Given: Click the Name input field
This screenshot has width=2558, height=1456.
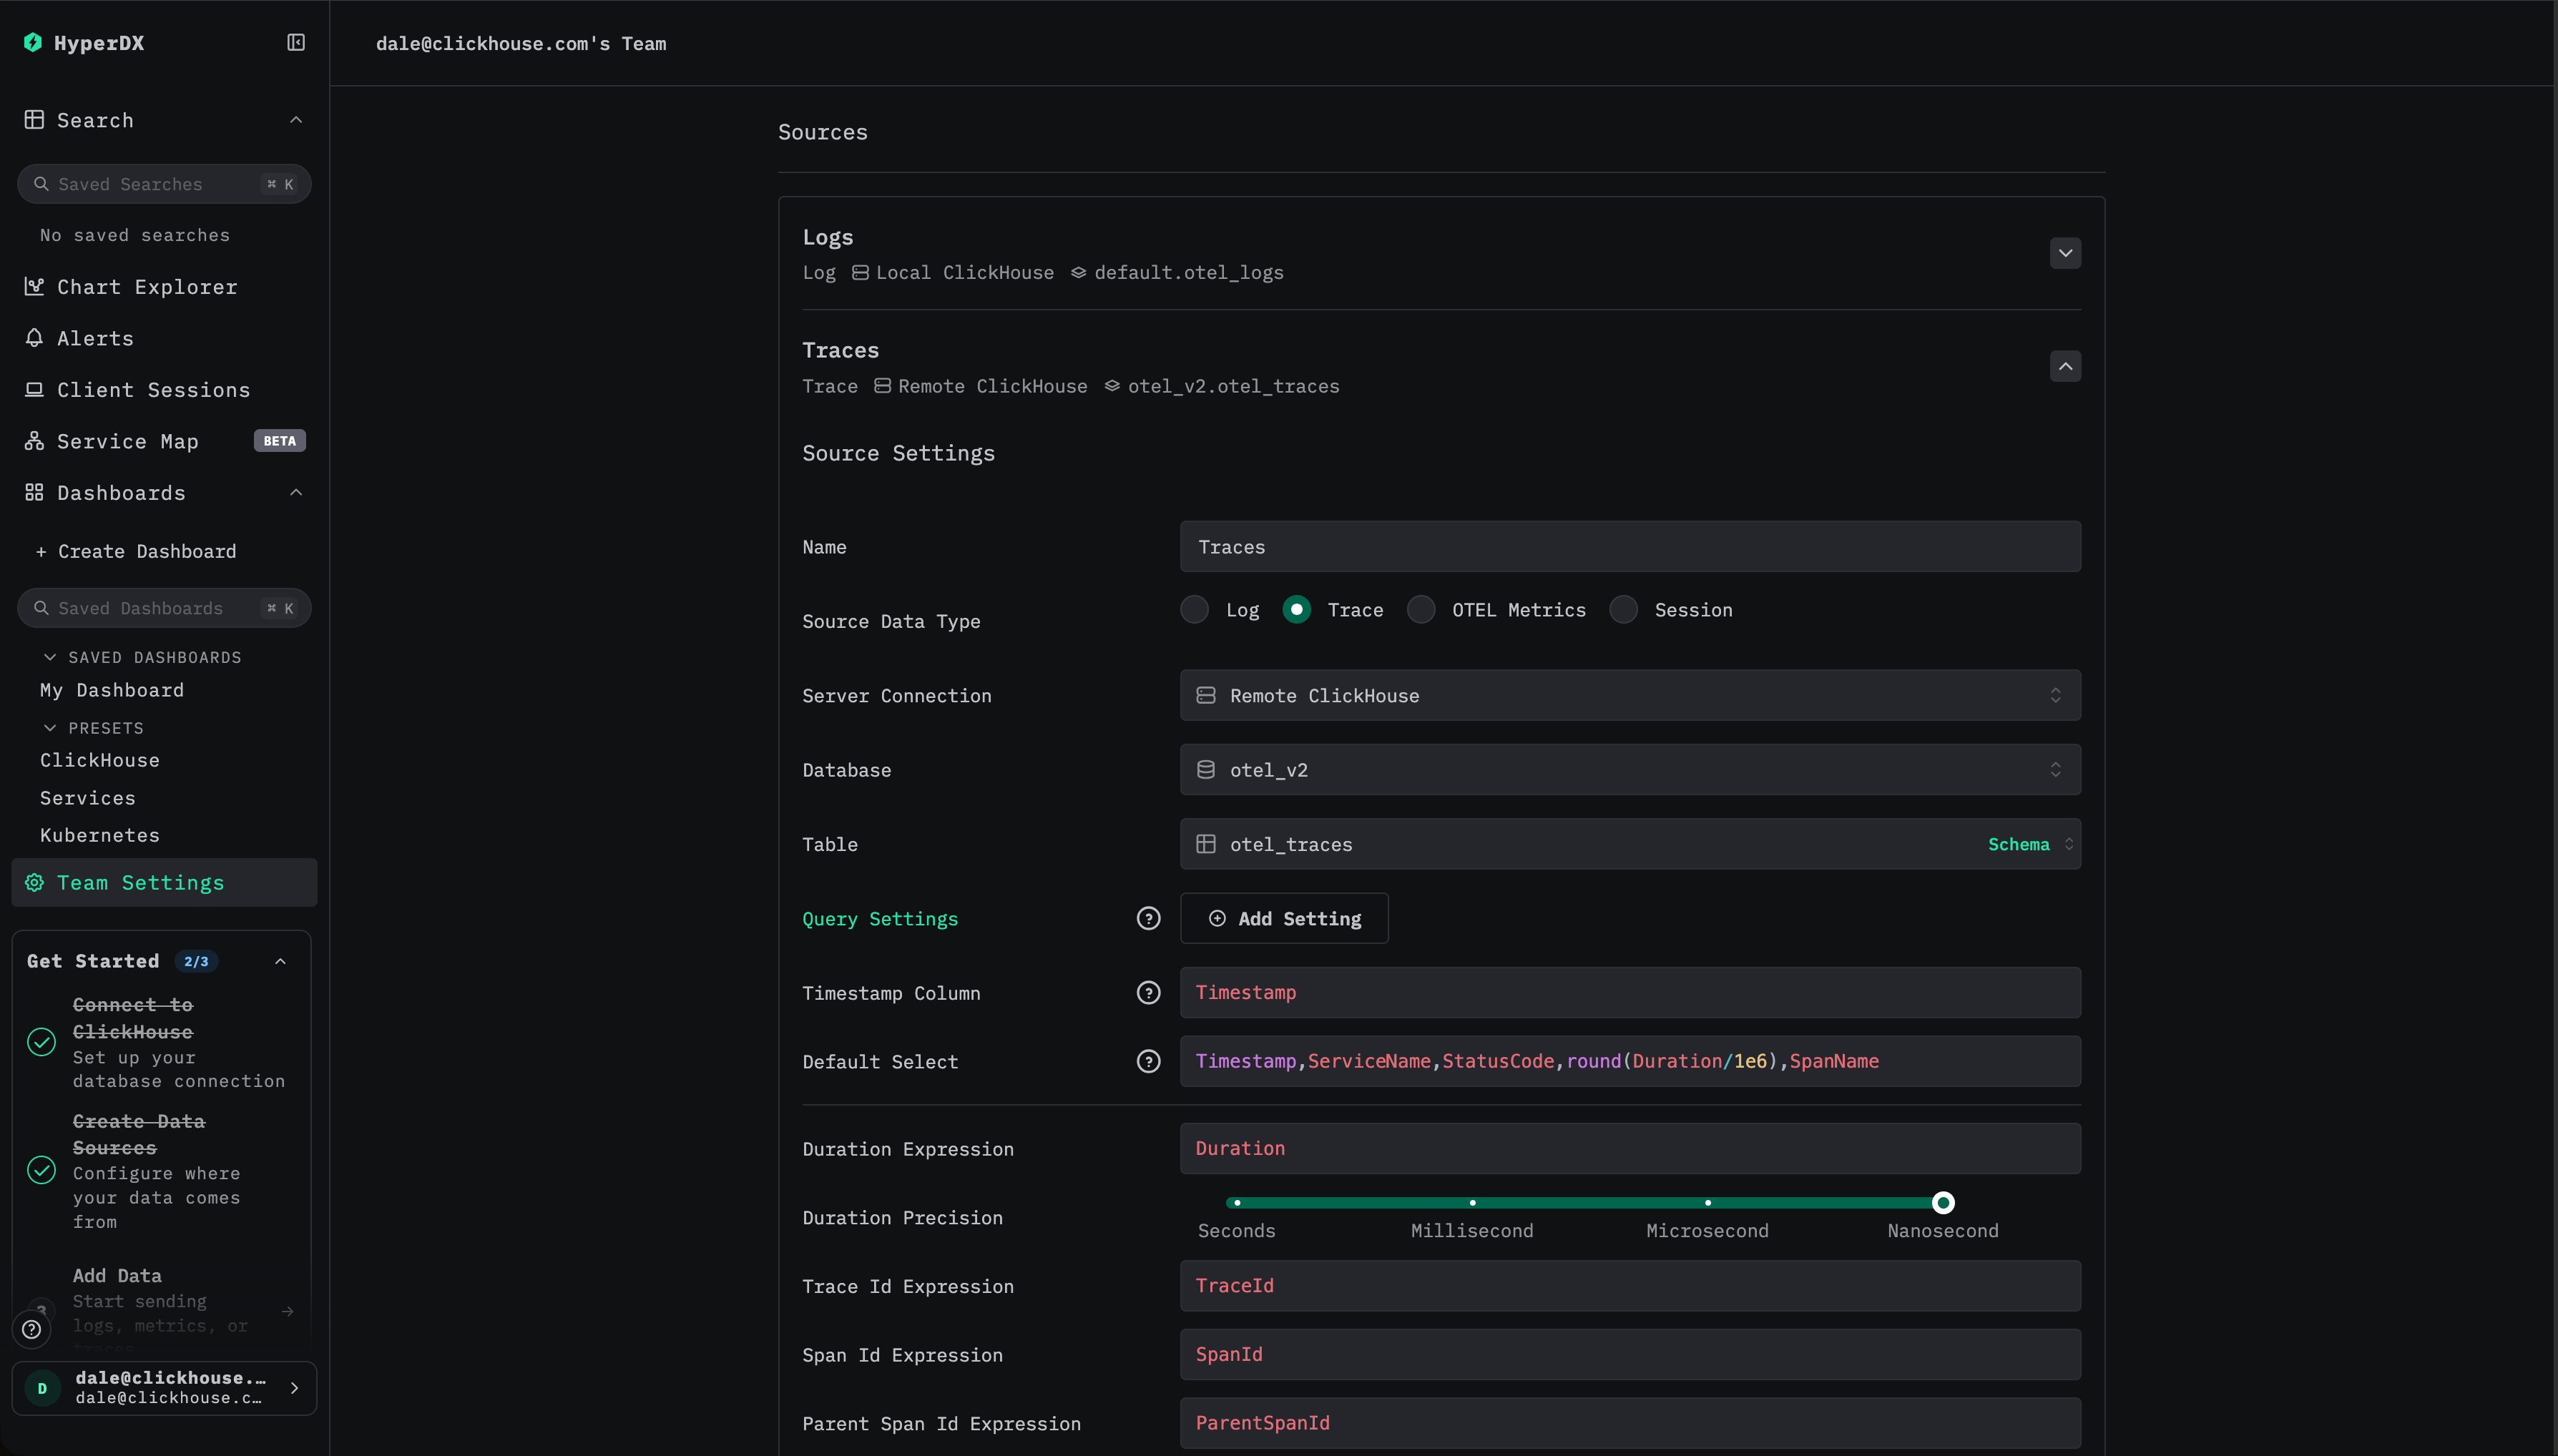Looking at the screenshot, I should 1629,547.
